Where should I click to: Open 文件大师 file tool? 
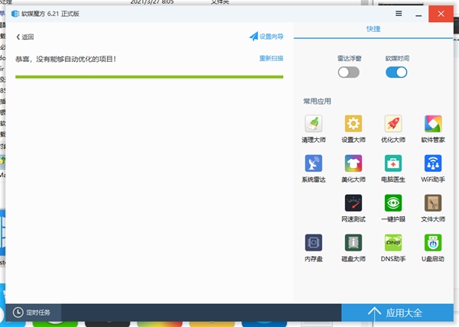tap(433, 203)
